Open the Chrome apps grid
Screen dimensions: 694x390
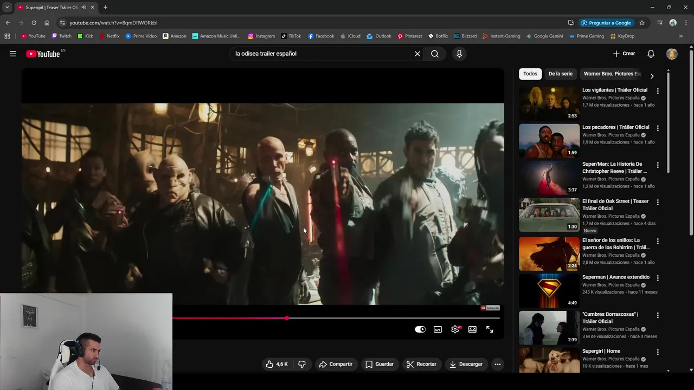[7, 36]
